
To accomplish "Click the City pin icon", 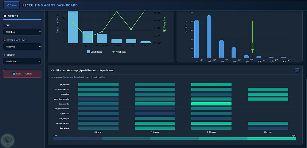I will 4,26.
